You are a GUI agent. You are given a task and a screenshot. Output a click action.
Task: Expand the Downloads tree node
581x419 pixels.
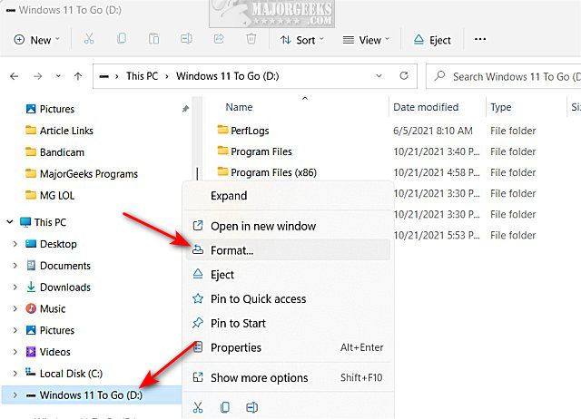click(x=15, y=287)
